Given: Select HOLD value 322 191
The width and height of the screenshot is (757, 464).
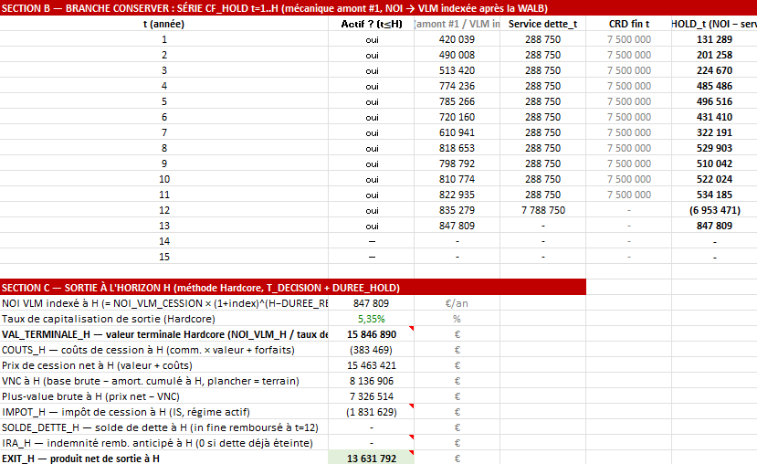Looking at the screenshot, I should pos(714,132).
